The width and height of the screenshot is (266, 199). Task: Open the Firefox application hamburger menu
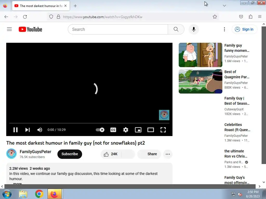pyautogui.click(x=260, y=17)
